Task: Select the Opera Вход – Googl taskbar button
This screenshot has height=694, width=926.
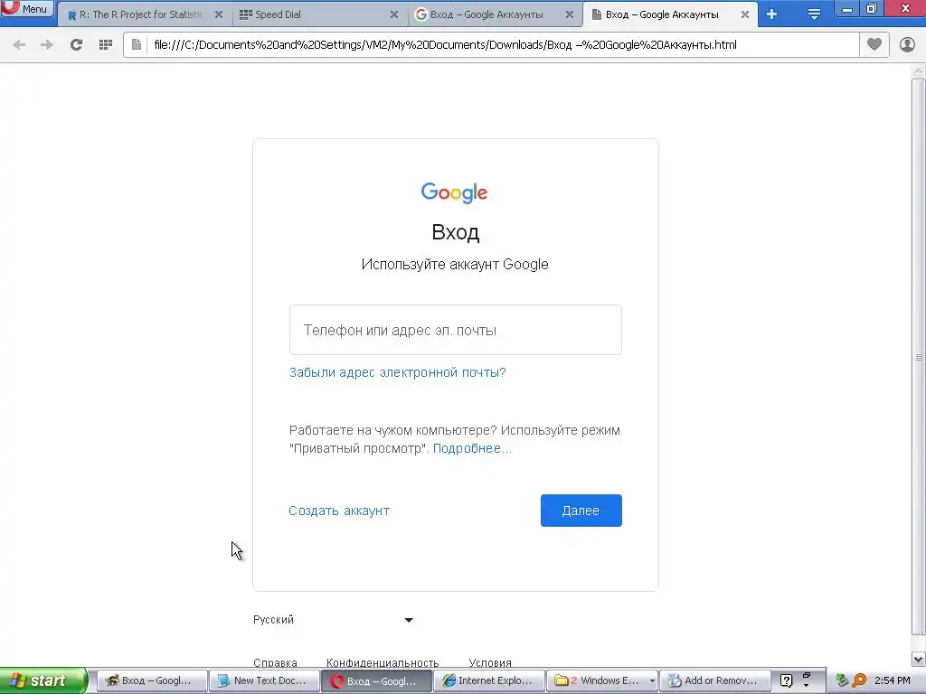Action: (x=377, y=680)
